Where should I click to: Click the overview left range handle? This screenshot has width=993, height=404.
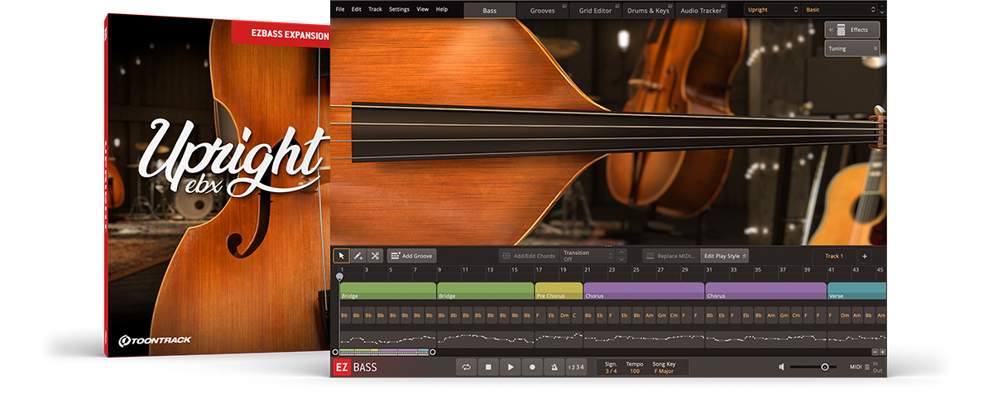334,352
